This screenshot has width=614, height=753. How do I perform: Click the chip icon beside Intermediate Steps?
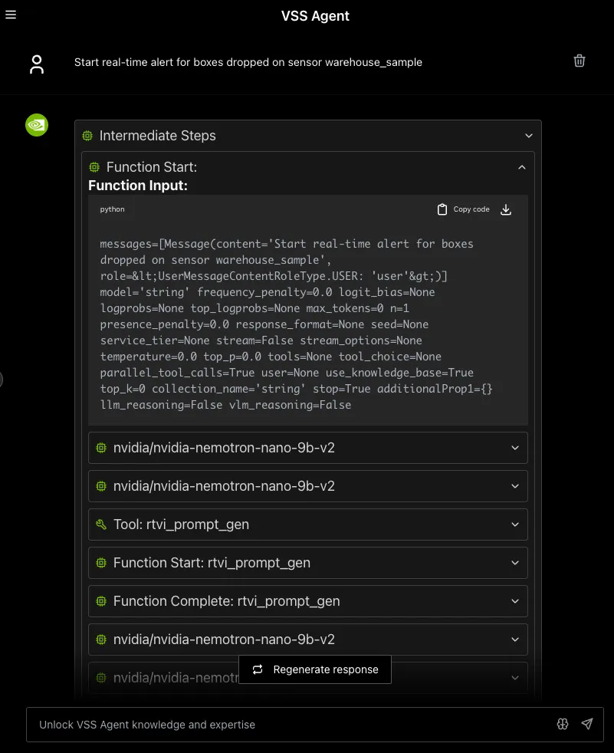[x=87, y=136]
